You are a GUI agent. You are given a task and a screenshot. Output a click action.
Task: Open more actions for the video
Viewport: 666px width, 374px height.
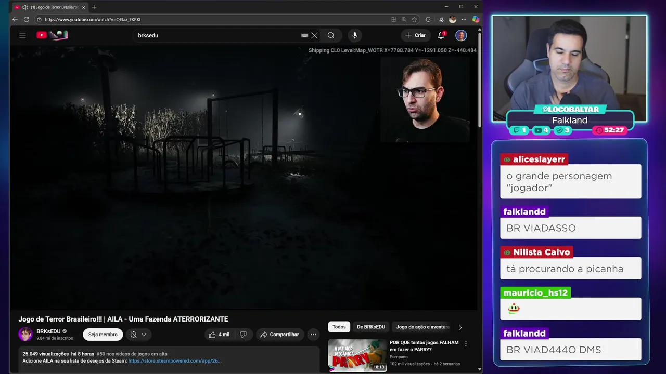pos(313,335)
